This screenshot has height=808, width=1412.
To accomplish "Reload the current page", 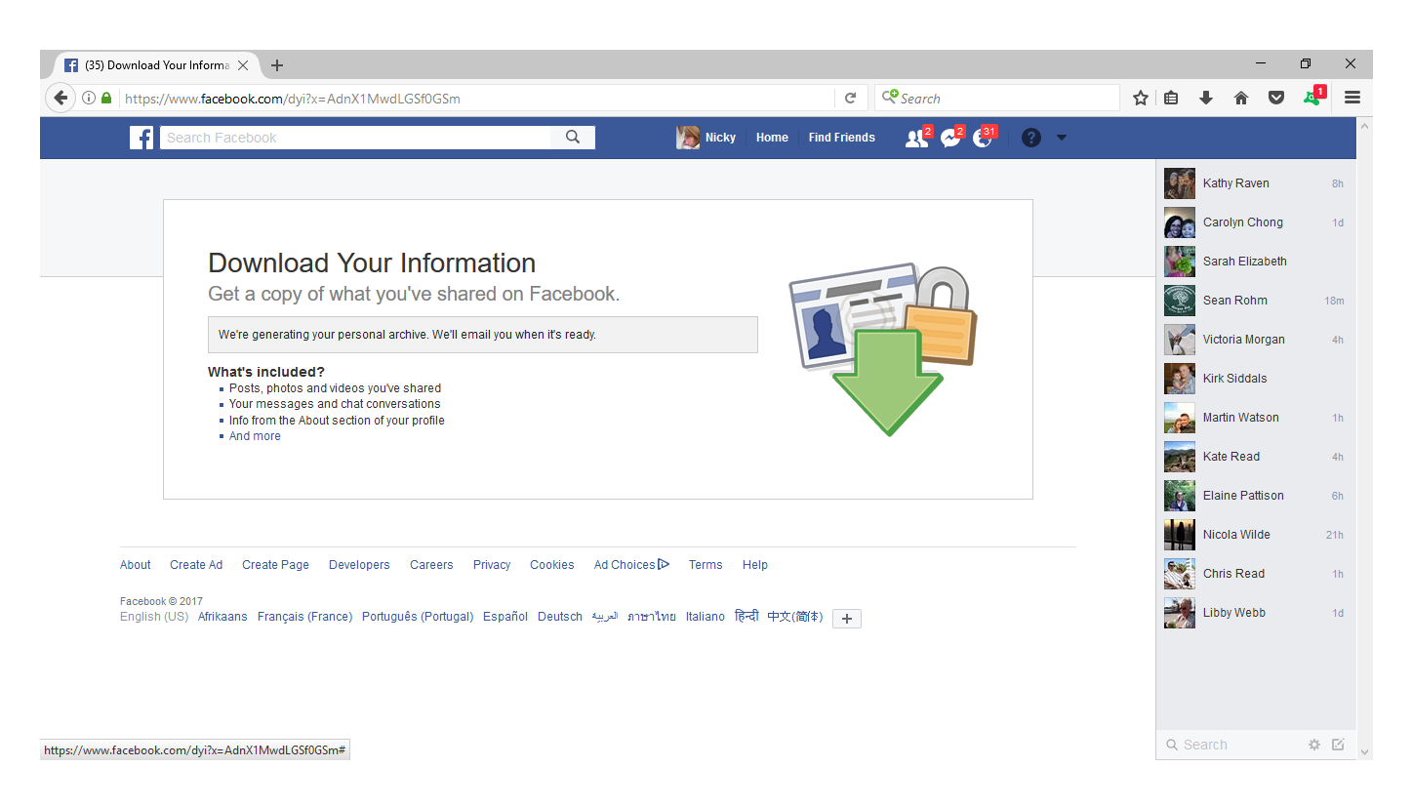I will 850,98.
